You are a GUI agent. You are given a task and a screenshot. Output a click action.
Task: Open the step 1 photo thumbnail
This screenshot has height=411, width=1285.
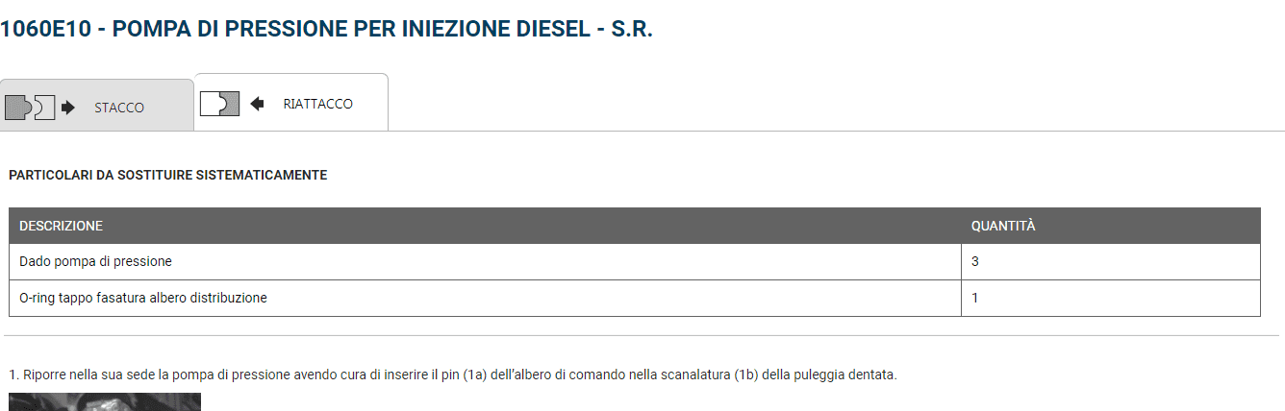coord(104,401)
